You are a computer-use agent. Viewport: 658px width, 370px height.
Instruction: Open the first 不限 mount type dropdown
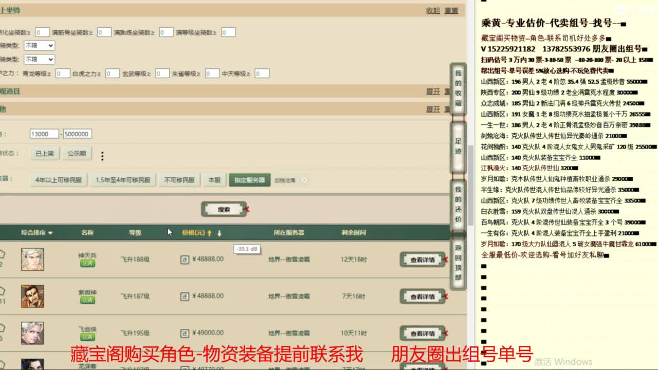(x=40, y=46)
